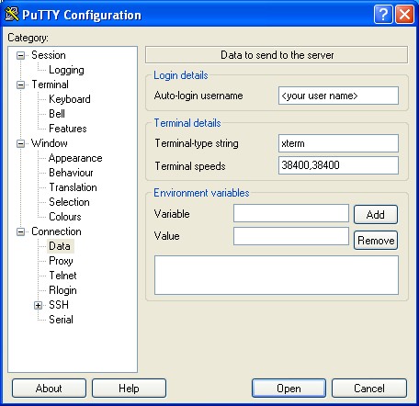Open the Features category
The height and width of the screenshot is (406, 419).
pos(68,129)
